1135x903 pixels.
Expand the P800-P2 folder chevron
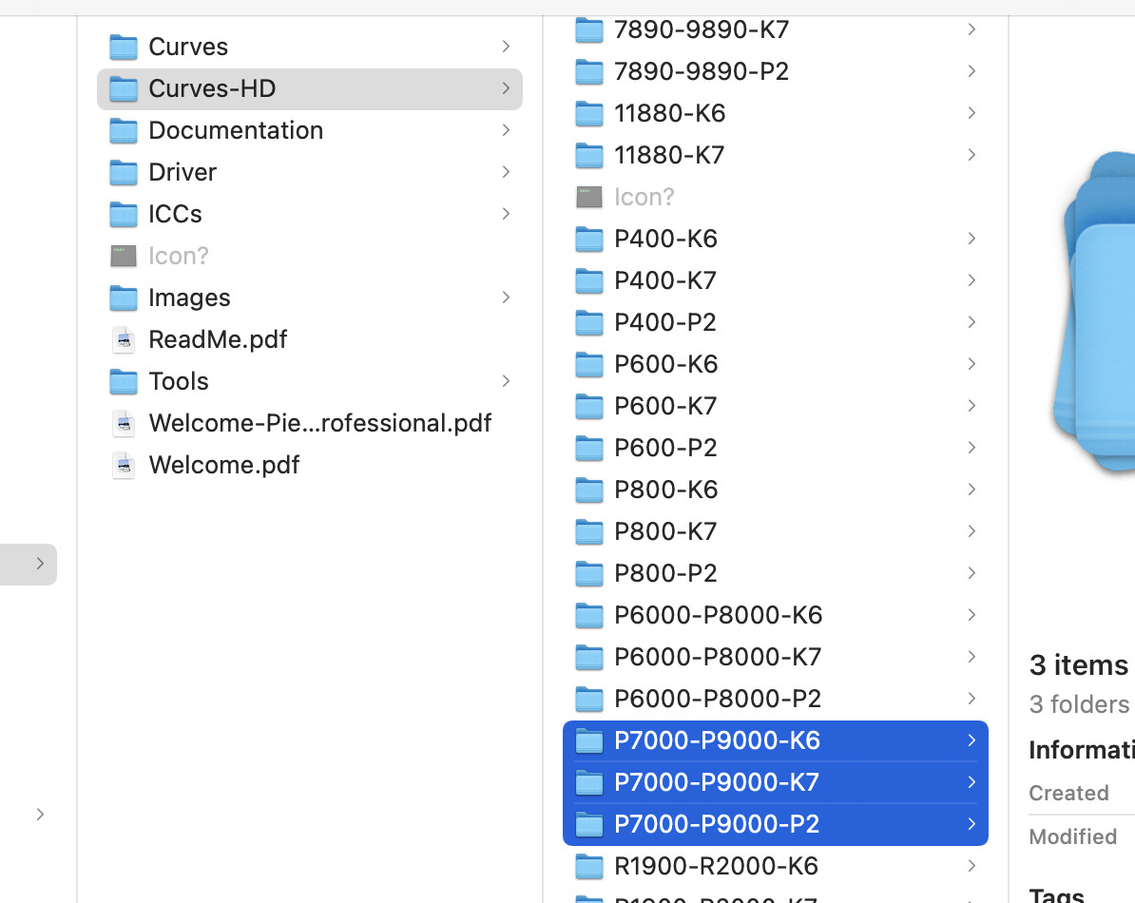click(971, 573)
